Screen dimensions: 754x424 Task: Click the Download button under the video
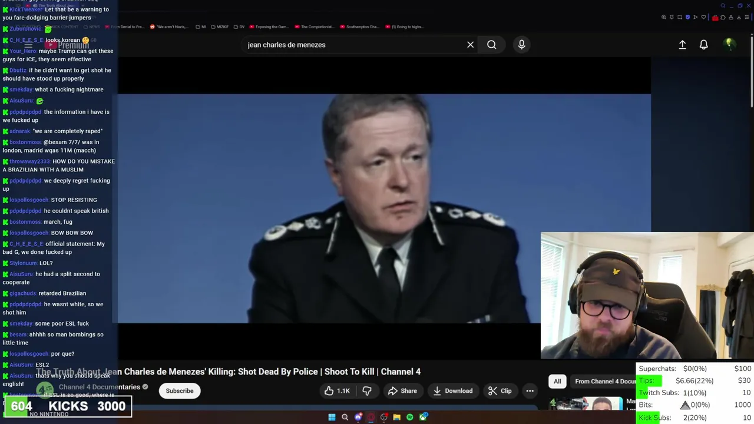pos(453,391)
